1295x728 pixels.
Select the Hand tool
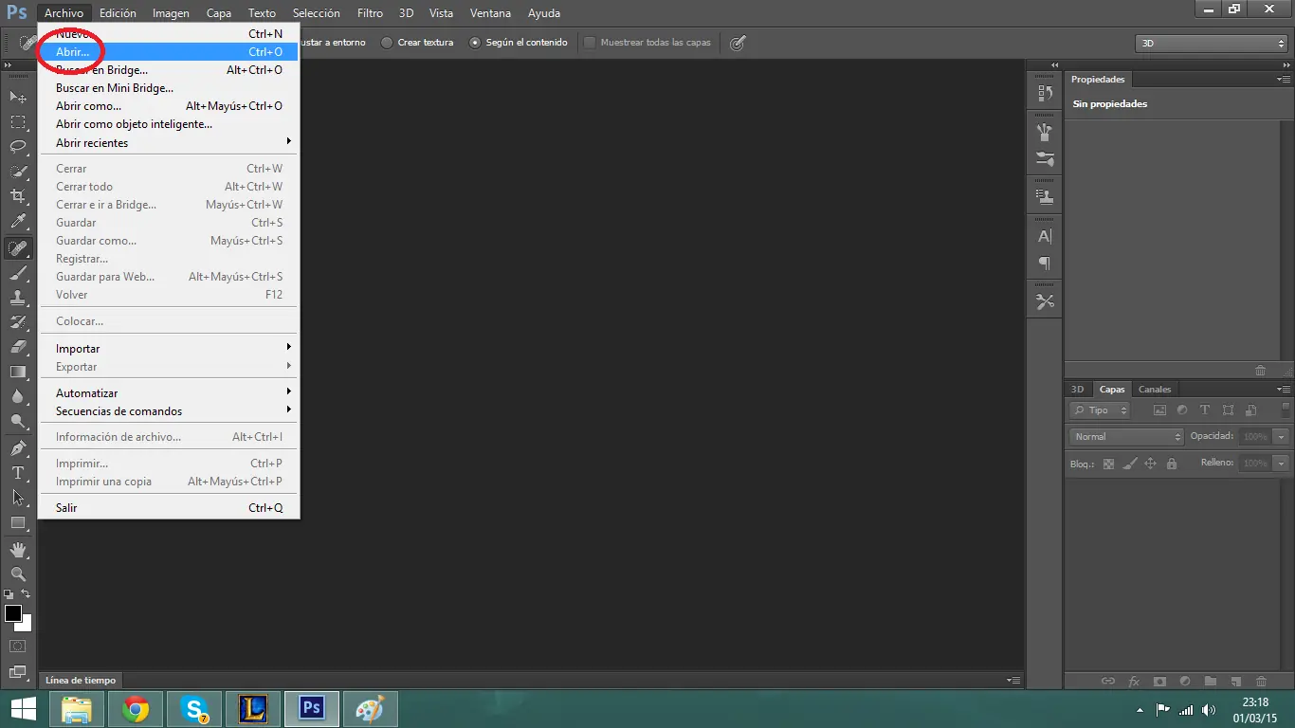click(x=18, y=549)
